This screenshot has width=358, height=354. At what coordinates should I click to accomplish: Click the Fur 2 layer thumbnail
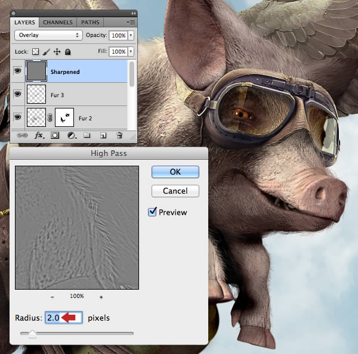coord(36,117)
